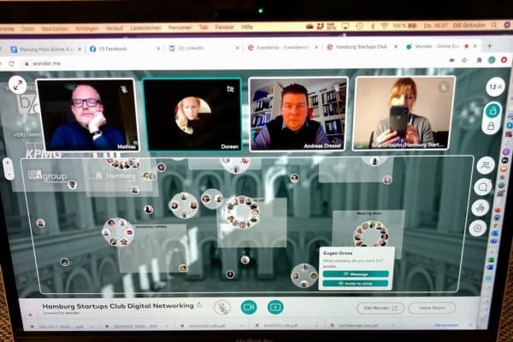Open the Fenster menu
513x342 pixels.
tap(224, 27)
